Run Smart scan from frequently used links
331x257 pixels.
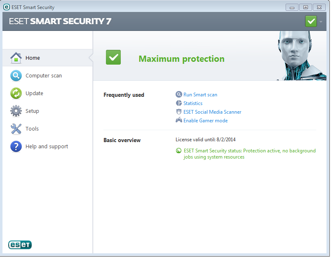pyautogui.click(x=200, y=95)
